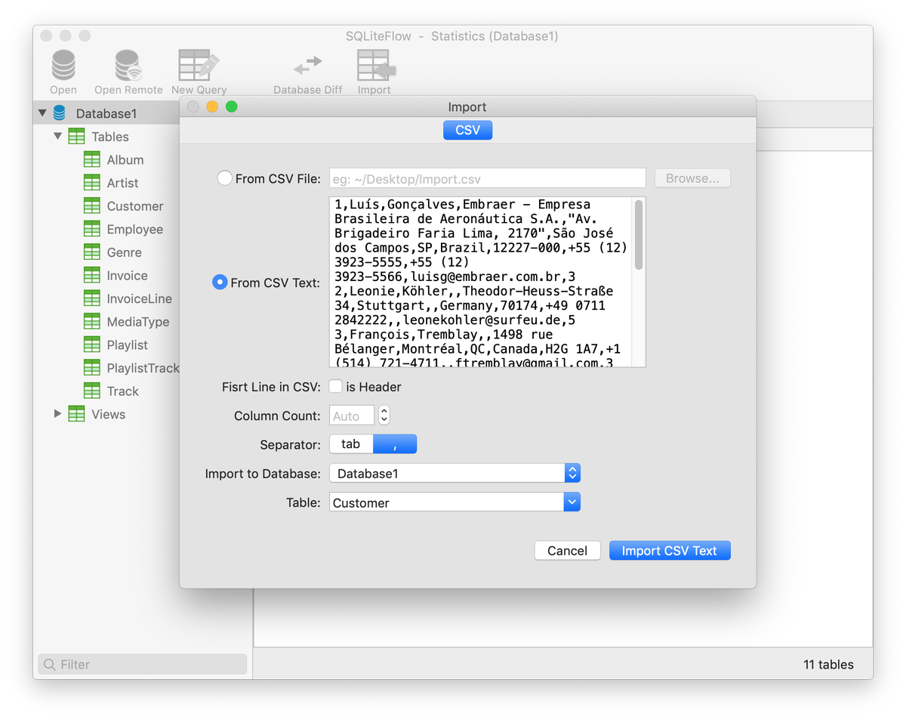Click the Open Remote toolbar icon

(128, 66)
